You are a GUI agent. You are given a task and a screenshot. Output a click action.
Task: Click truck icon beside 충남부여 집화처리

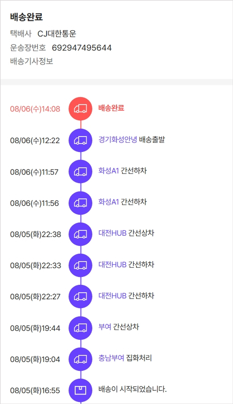(x=80, y=359)
